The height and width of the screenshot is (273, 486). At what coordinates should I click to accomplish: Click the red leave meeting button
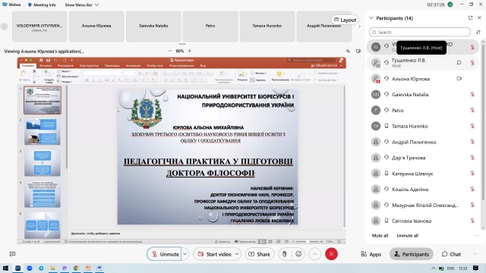[331, 254]
